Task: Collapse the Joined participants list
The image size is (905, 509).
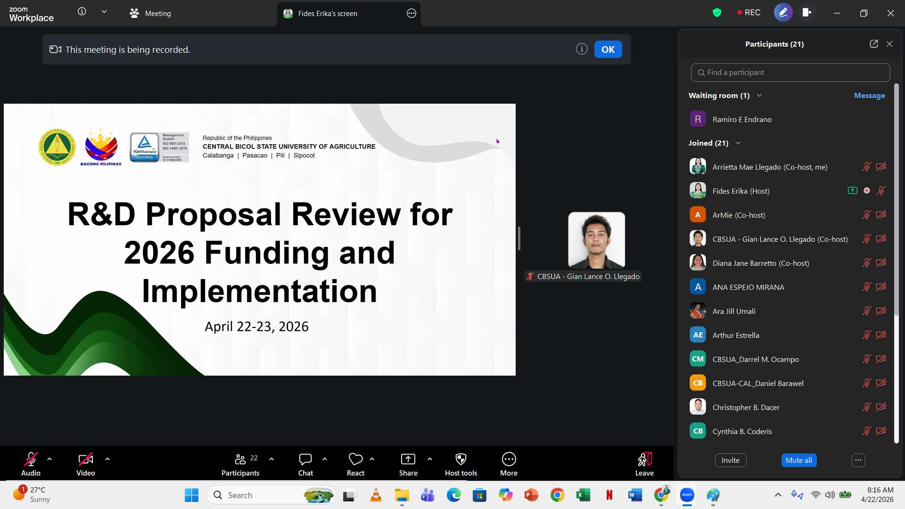Action: tap(738, 143)
